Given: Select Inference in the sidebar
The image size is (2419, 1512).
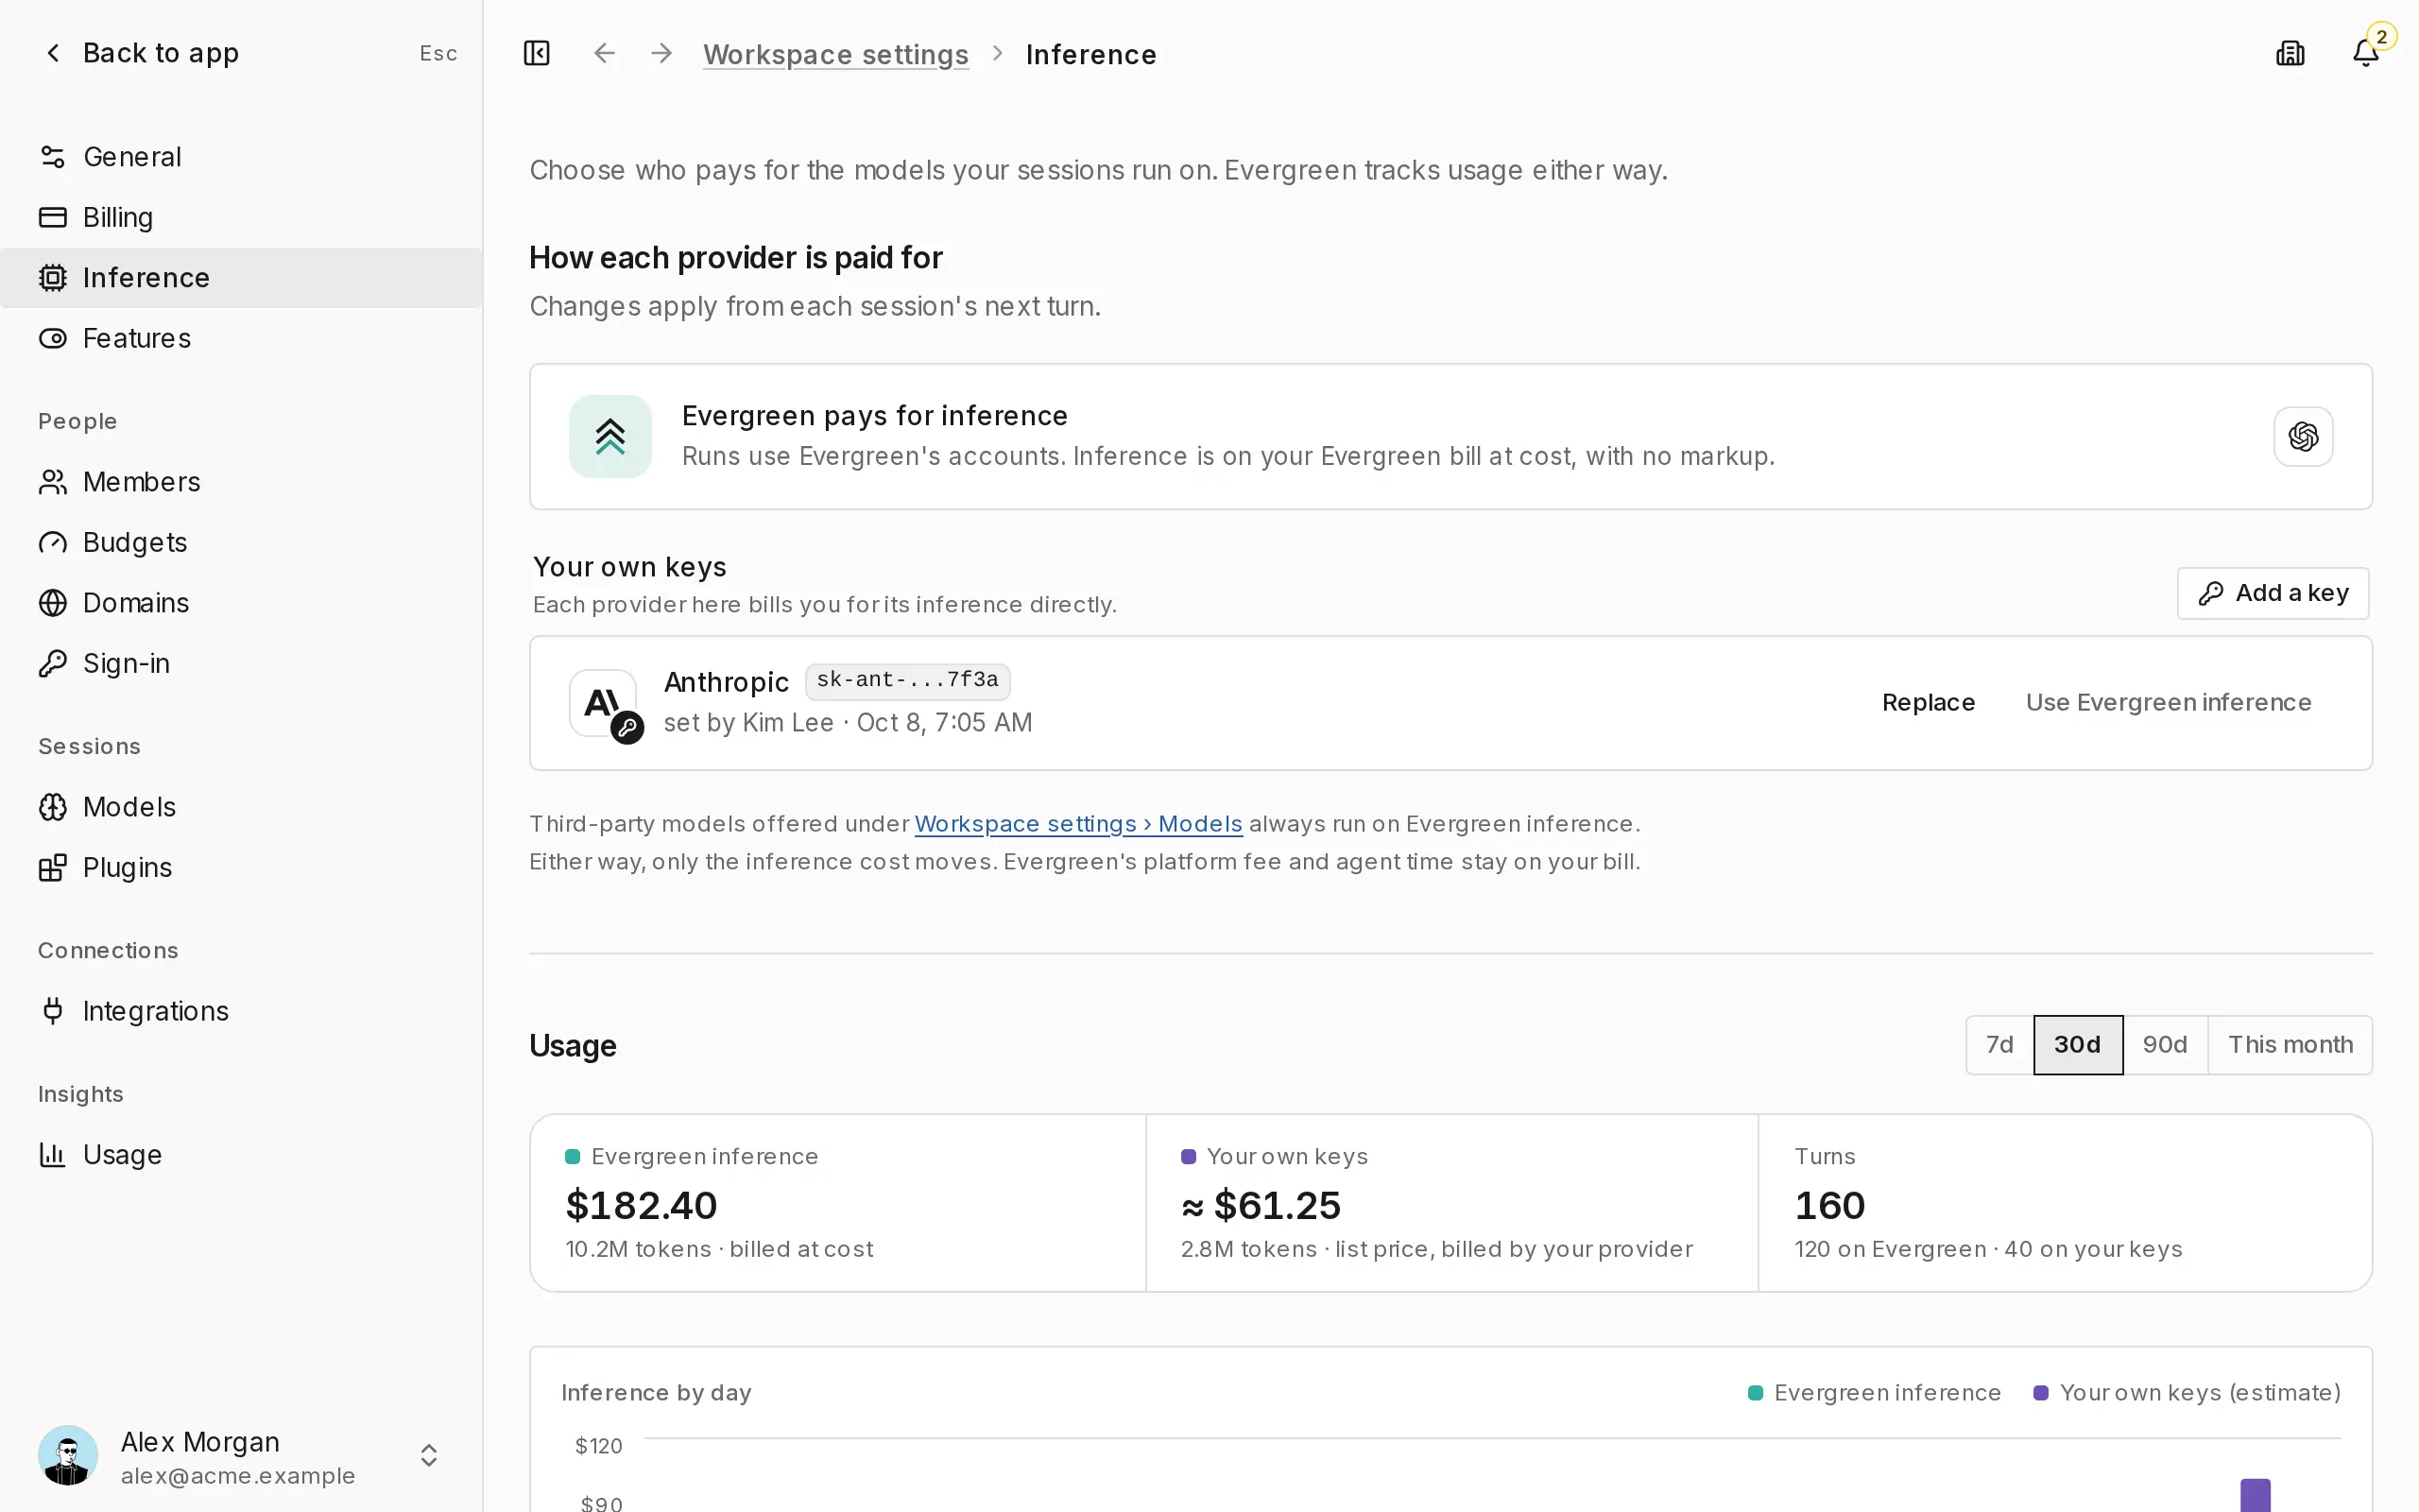Looking at the screenshot, I should coord(241,278).
